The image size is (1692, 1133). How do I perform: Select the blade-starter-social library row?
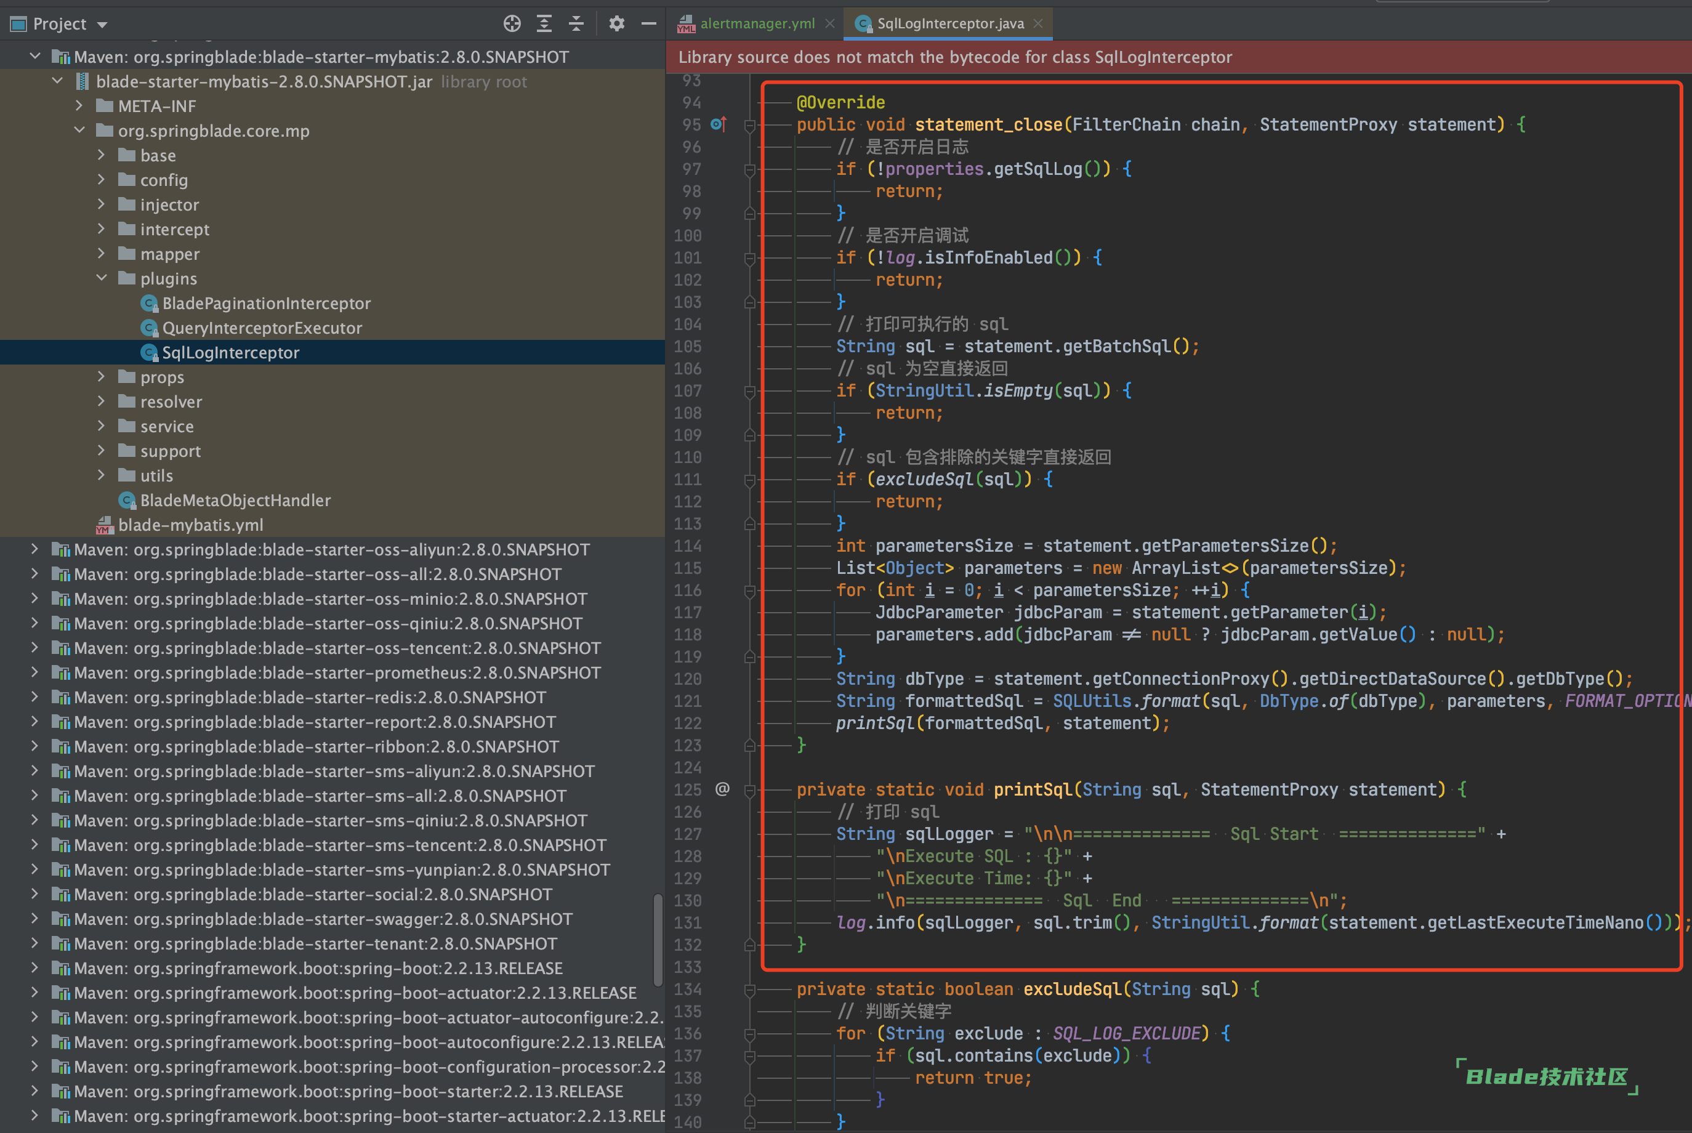(332, 895)
